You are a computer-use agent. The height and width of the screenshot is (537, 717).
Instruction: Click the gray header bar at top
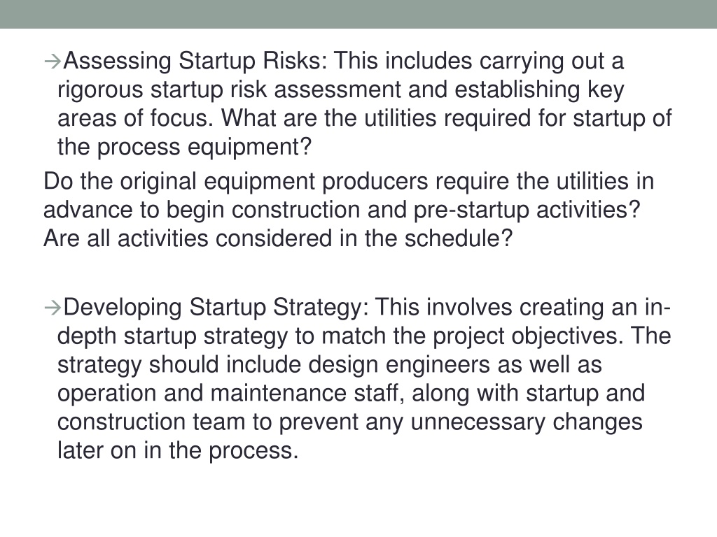tap(358, 14)
